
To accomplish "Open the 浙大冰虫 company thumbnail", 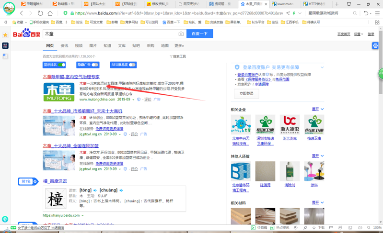I will (x=290, y=124).
